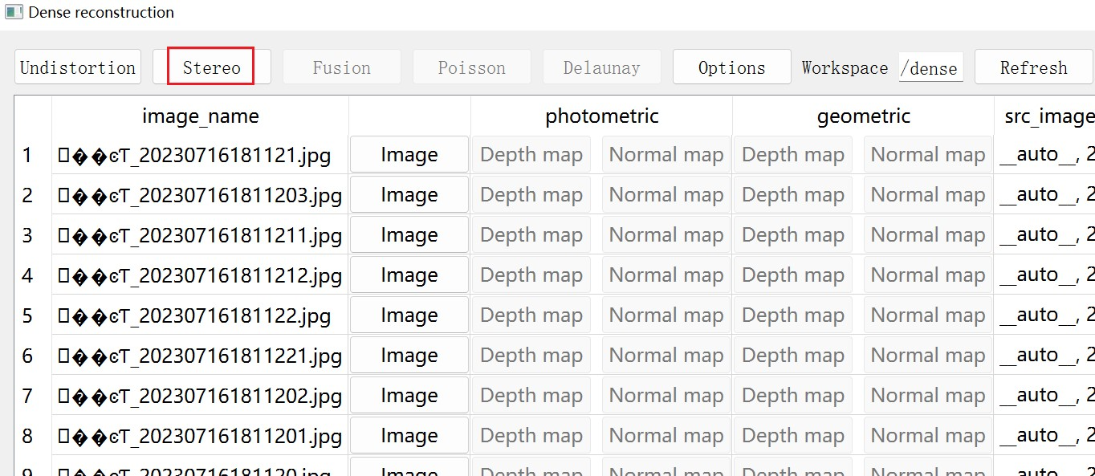Select the src_image column header

[1045, 116]
